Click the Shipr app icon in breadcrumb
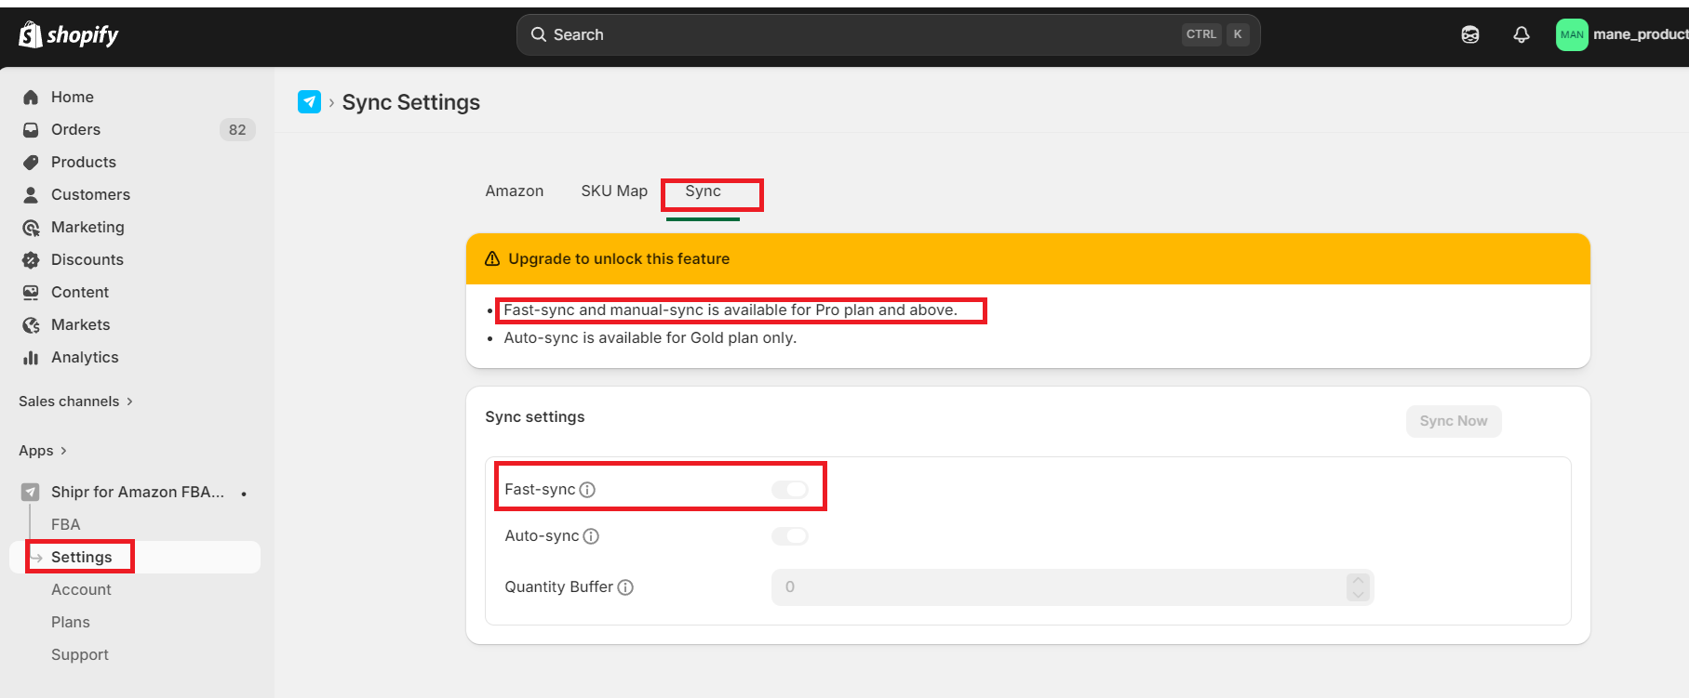Image resolution: width=1689 pixels, height=698 pixels. 309,102
